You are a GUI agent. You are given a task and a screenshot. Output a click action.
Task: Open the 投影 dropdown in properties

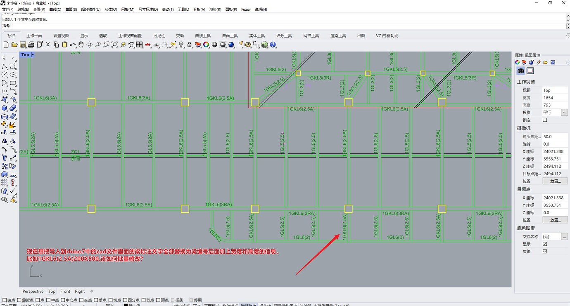564,113
